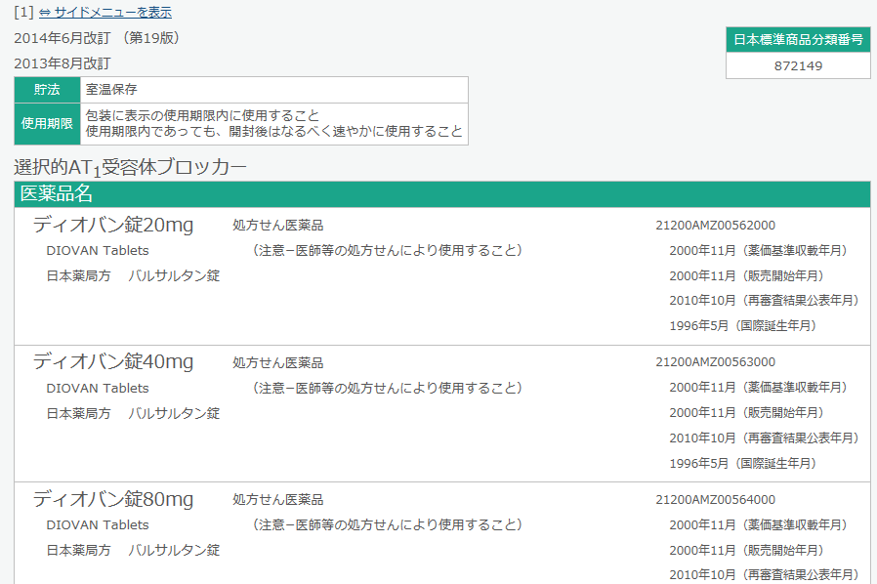
Task: Open the サイドメニューを表示 link
Action: [105, 13]
